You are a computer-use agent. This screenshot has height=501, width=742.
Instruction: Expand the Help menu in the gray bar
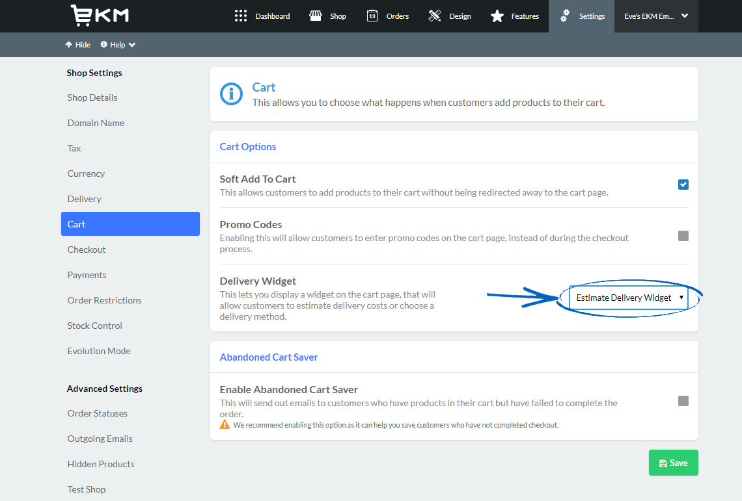point(117,44)
